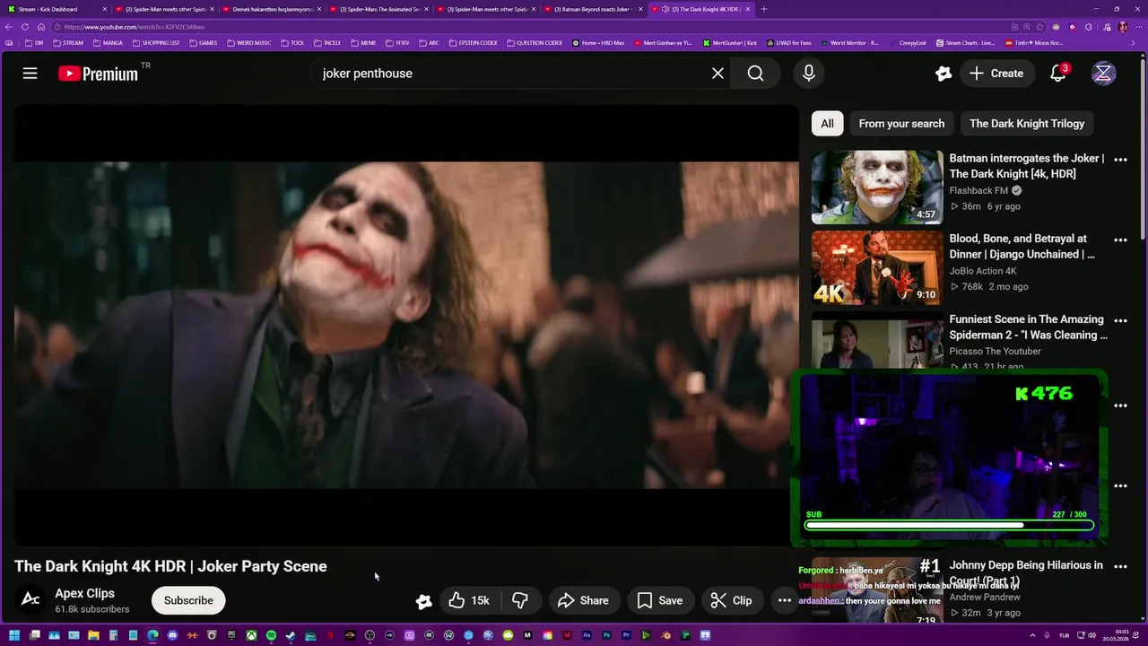The height and width of the screenshot is (646, 1148).
Task: Open OBS Studio from the taskbar
Action: point(370,635)
